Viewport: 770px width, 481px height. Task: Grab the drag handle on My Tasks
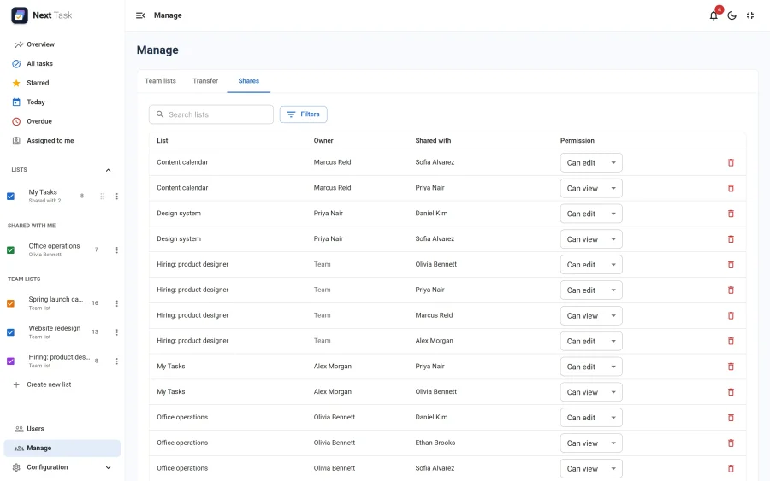tap(103, 197)
